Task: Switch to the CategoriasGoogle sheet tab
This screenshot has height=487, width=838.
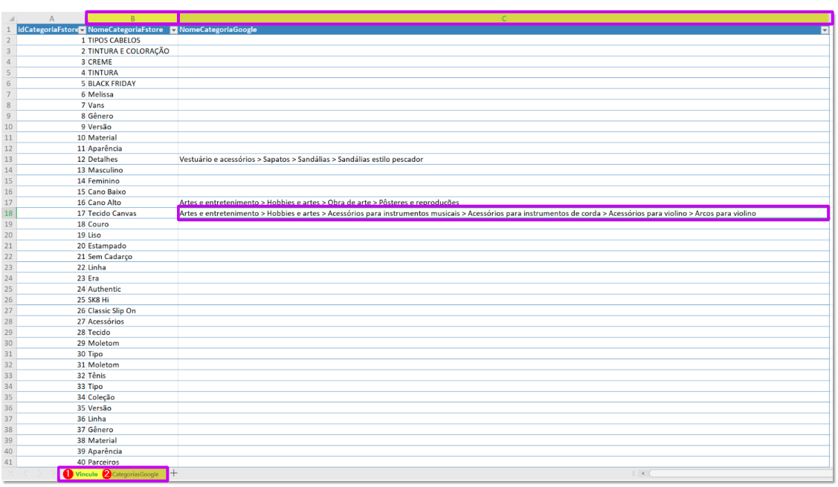Action: coord(135,474)
